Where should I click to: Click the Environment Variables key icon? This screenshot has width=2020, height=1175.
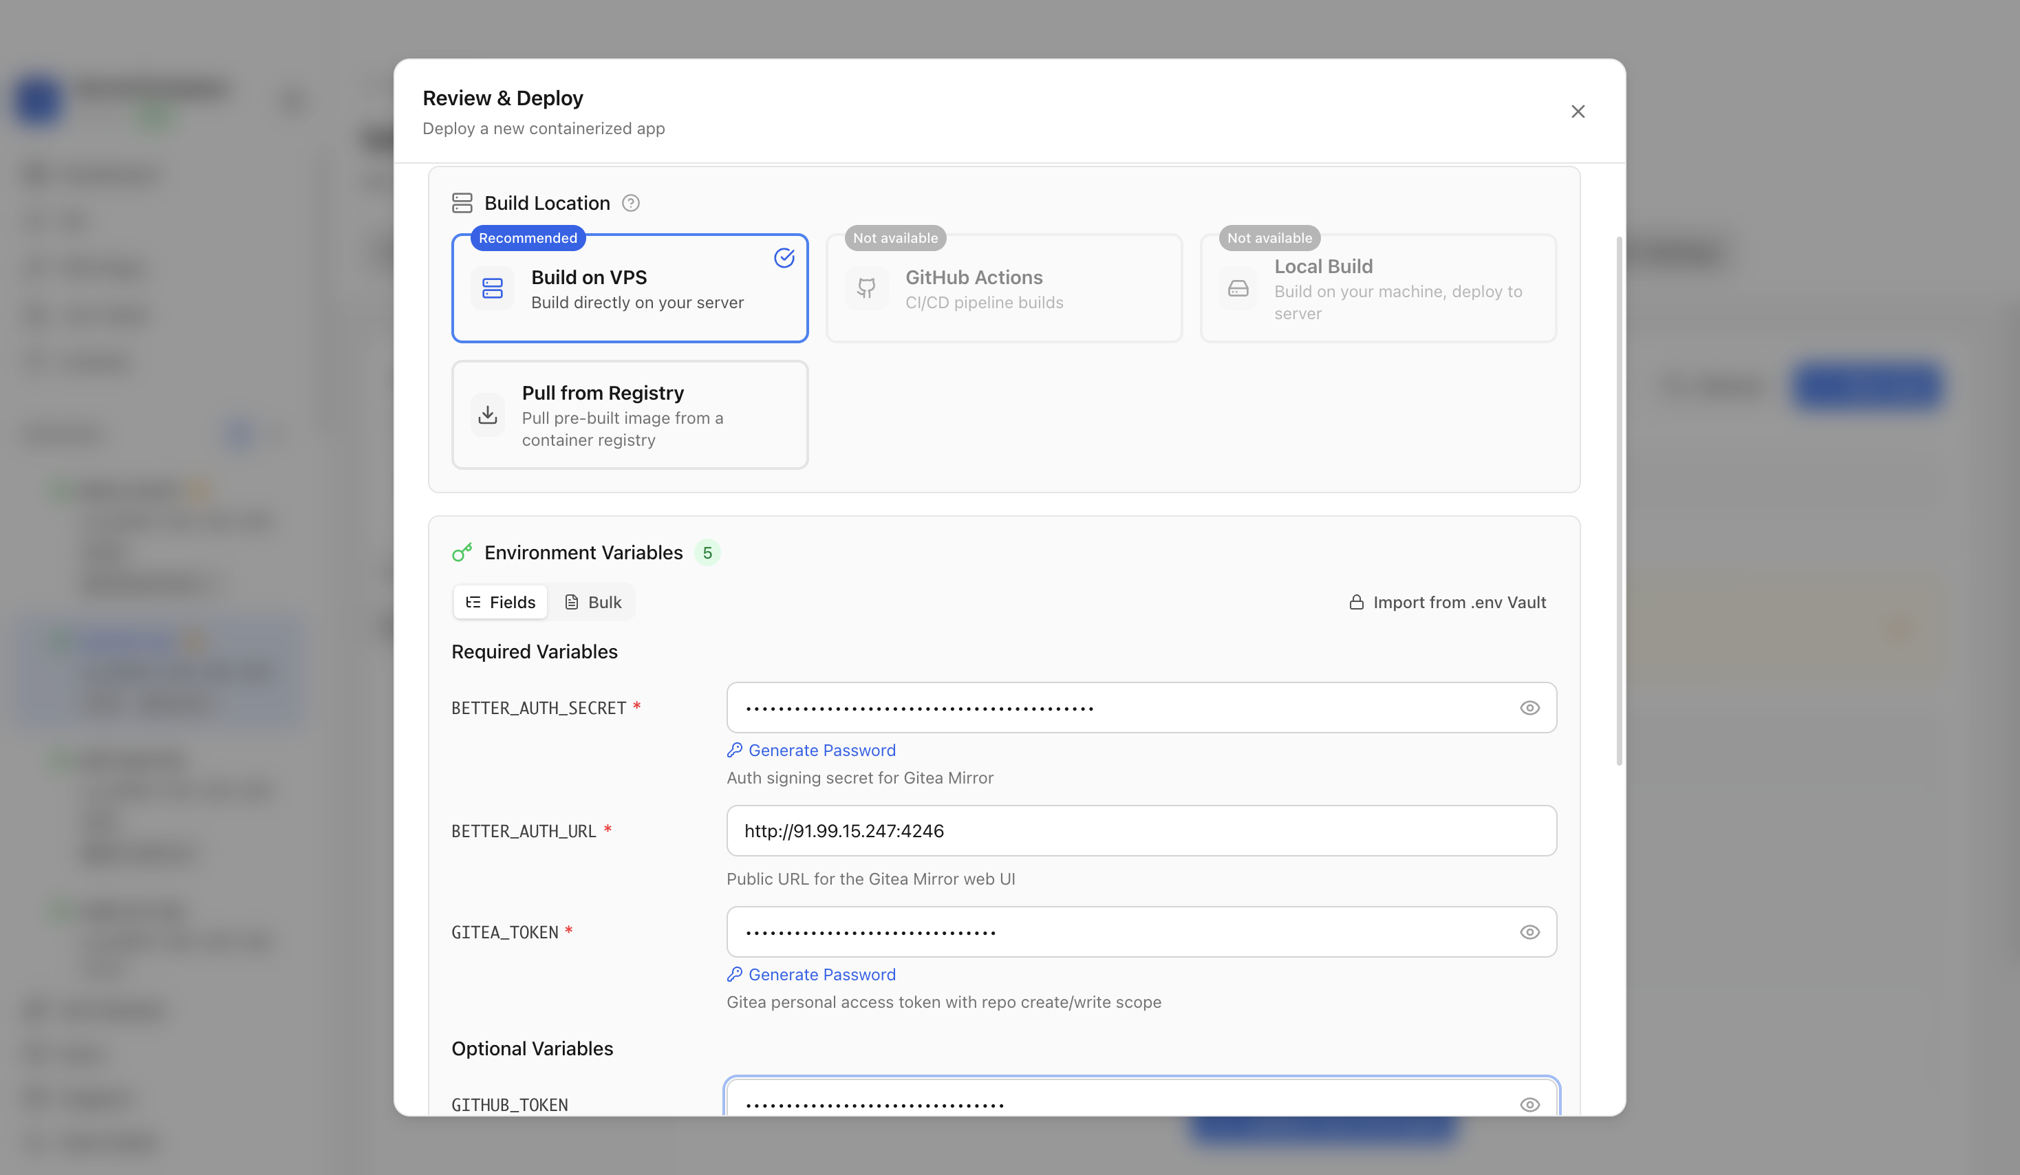click(x=462, y=552)
